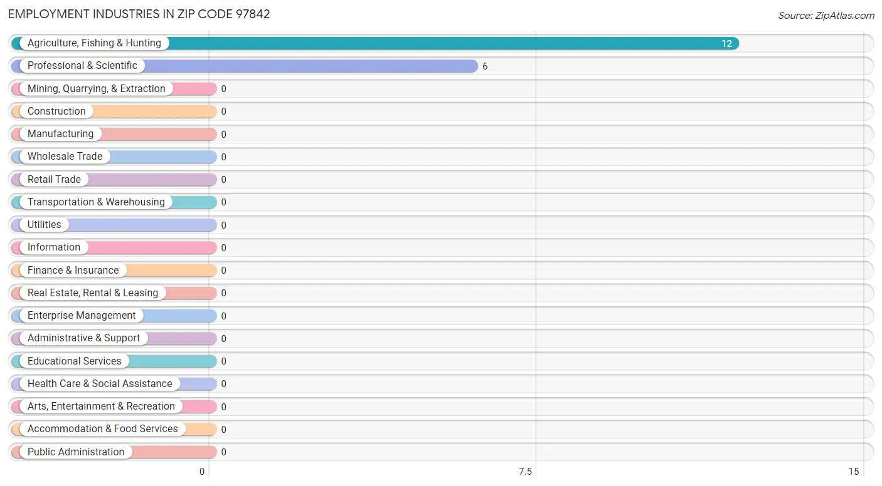Click the 0 value next to Public Administration
This screenshot has height=486, width=882.
(223, 452)
